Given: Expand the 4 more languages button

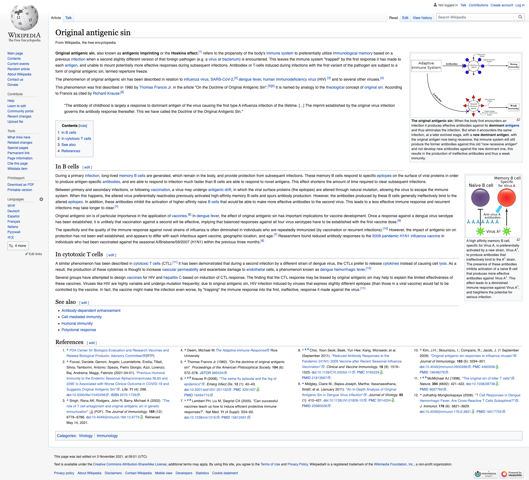Looking at the screenshot, I should coord(18,246).
